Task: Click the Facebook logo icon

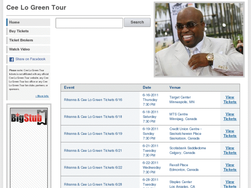Action: point(11,59)
